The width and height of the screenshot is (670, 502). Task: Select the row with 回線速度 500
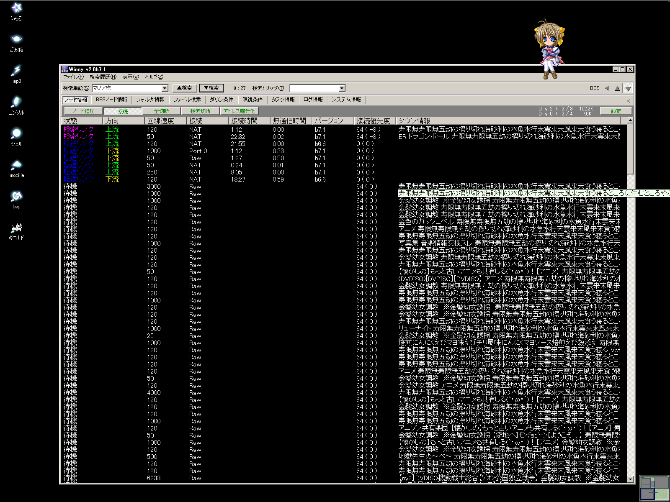341,457
